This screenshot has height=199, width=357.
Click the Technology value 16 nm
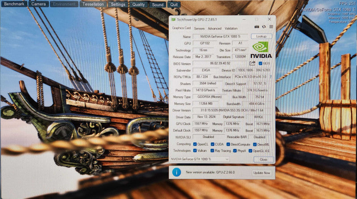[x=203, y=50]
